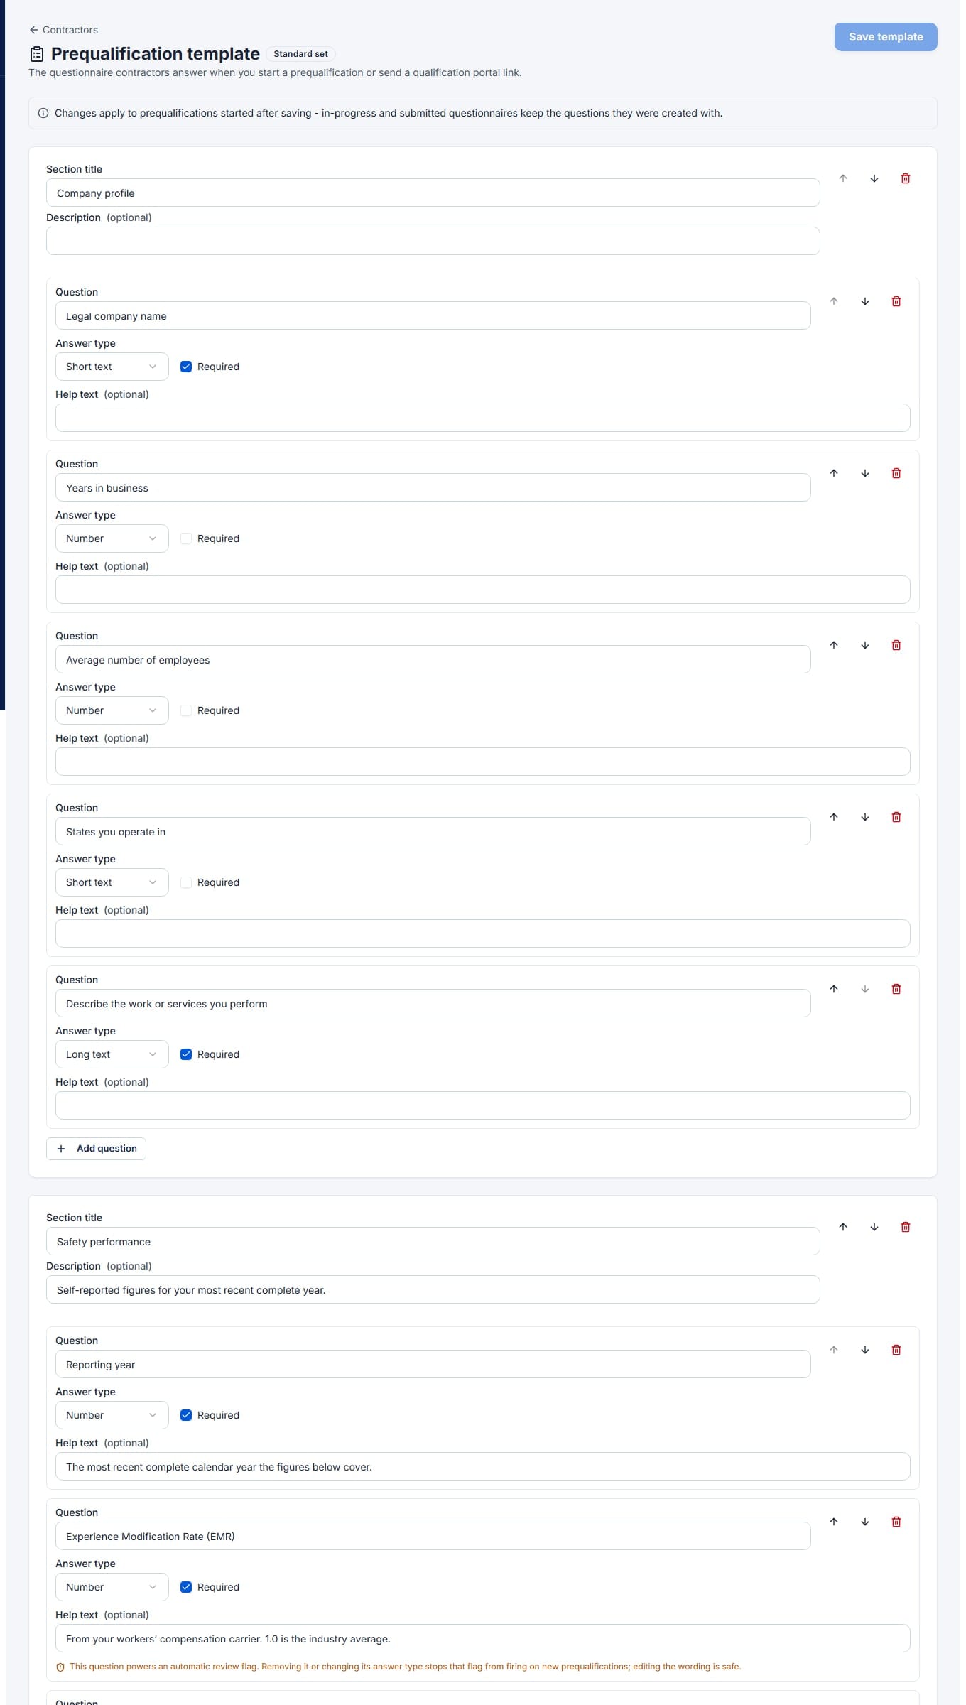Add question to Company profile section
Viewport: 966px width, 1705px height.
point(96,1149)
